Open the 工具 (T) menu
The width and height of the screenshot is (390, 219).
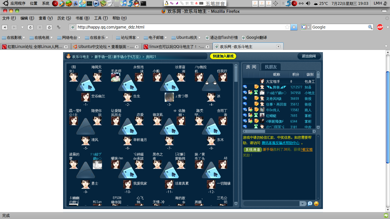pyautogui.click(x=101, y=18)
